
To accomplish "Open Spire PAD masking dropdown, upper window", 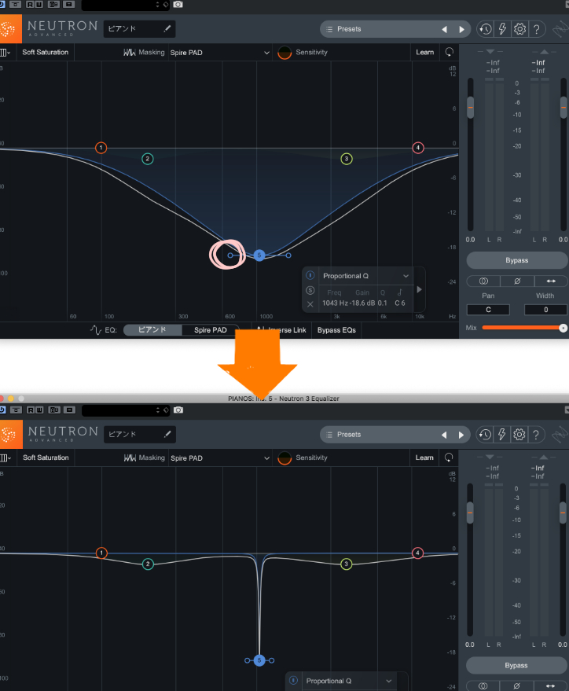I will [x=219, y=53].
